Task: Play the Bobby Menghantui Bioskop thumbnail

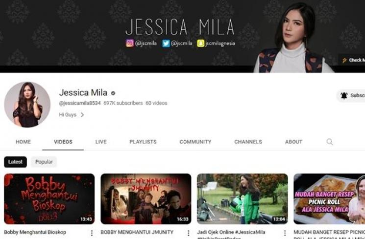Action: point(49,199)
